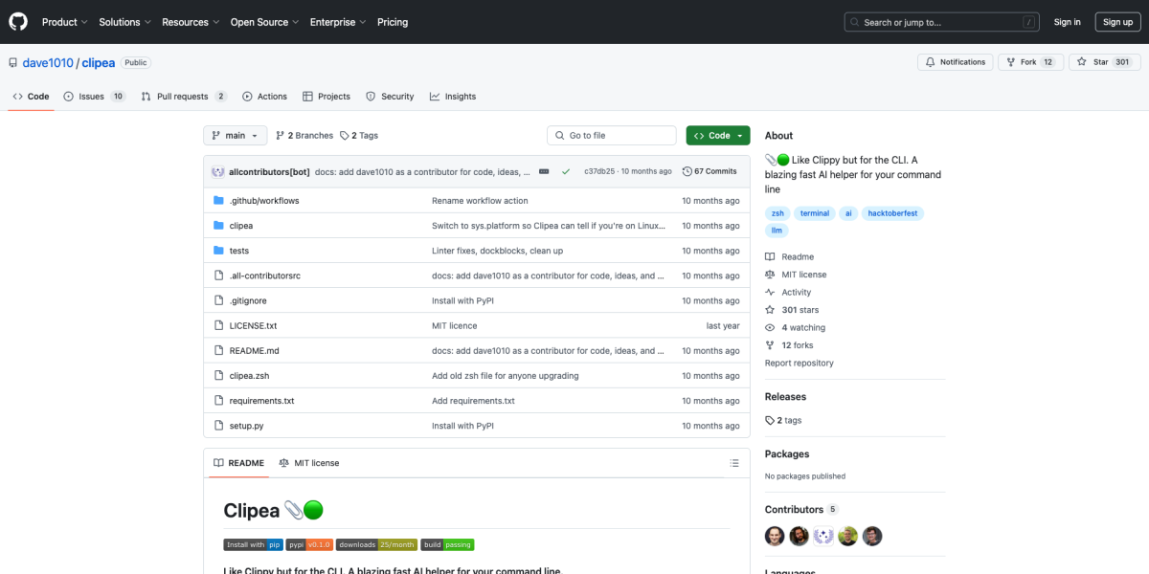Open the Pull requests tab

[x=183, y=97]
